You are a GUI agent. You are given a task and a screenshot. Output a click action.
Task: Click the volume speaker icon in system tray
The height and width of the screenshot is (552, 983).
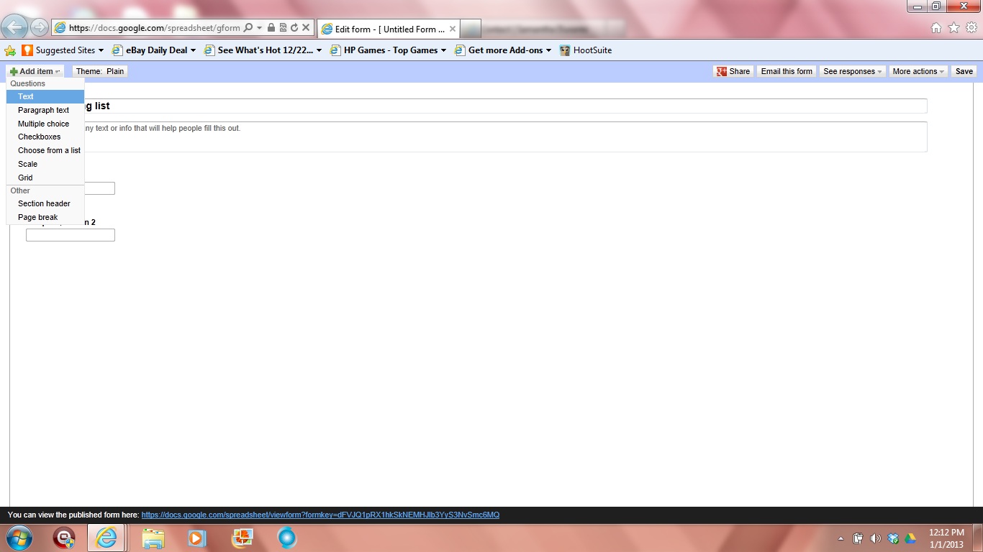click(875, 538)
